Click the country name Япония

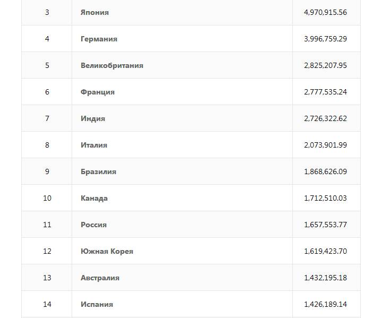pyautogui.click(x=94, y=12)
